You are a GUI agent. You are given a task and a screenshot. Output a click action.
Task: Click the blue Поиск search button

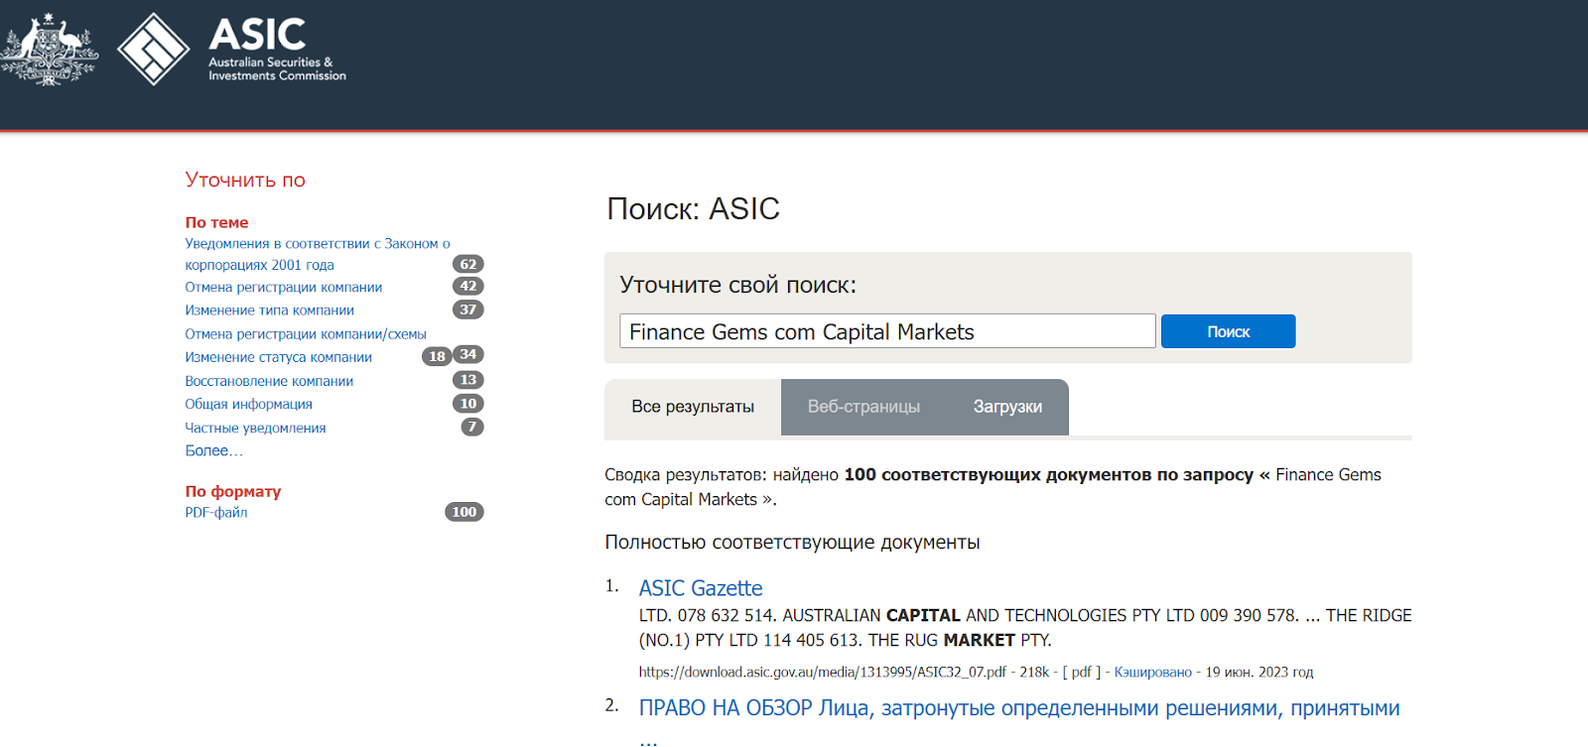click(1228, 331)
